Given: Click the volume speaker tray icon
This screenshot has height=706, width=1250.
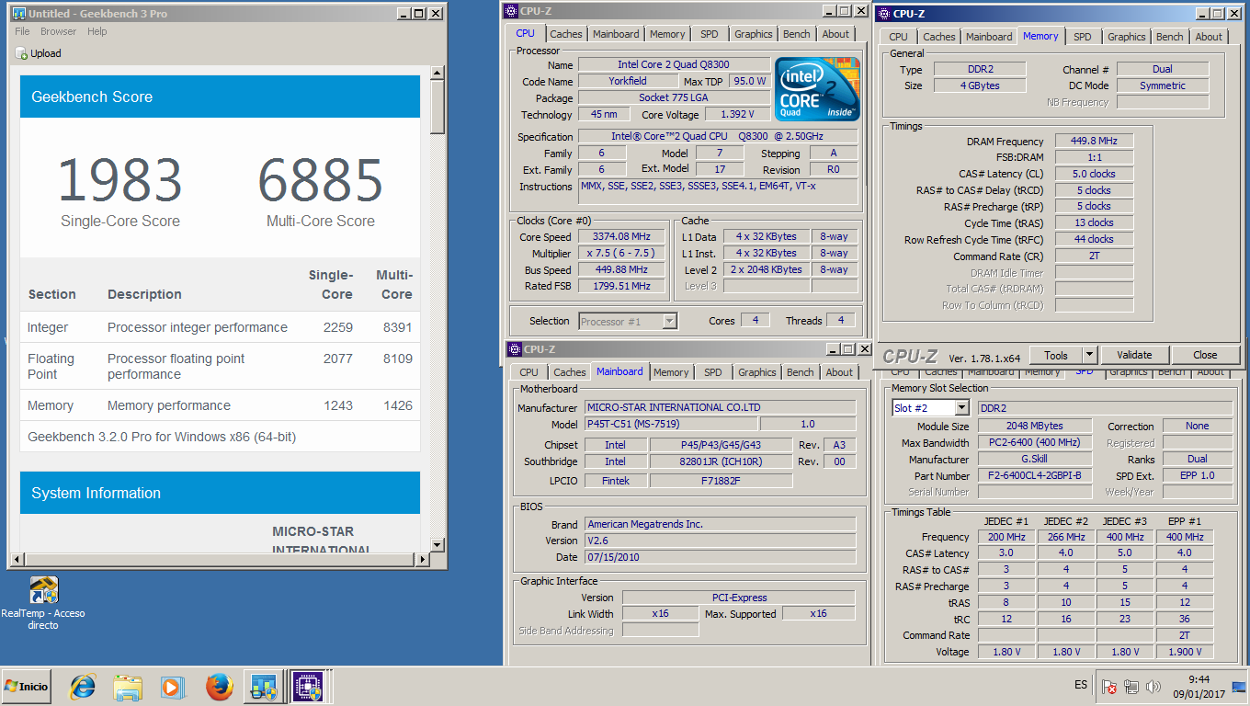Looking at the screenshot, I should click(1153, 687).
